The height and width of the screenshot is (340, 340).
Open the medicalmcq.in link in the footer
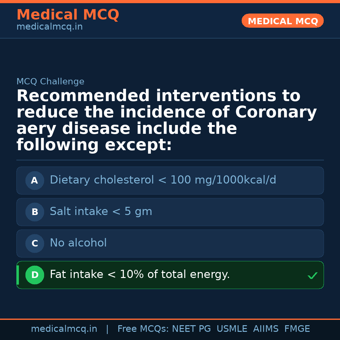pos(64,329)
